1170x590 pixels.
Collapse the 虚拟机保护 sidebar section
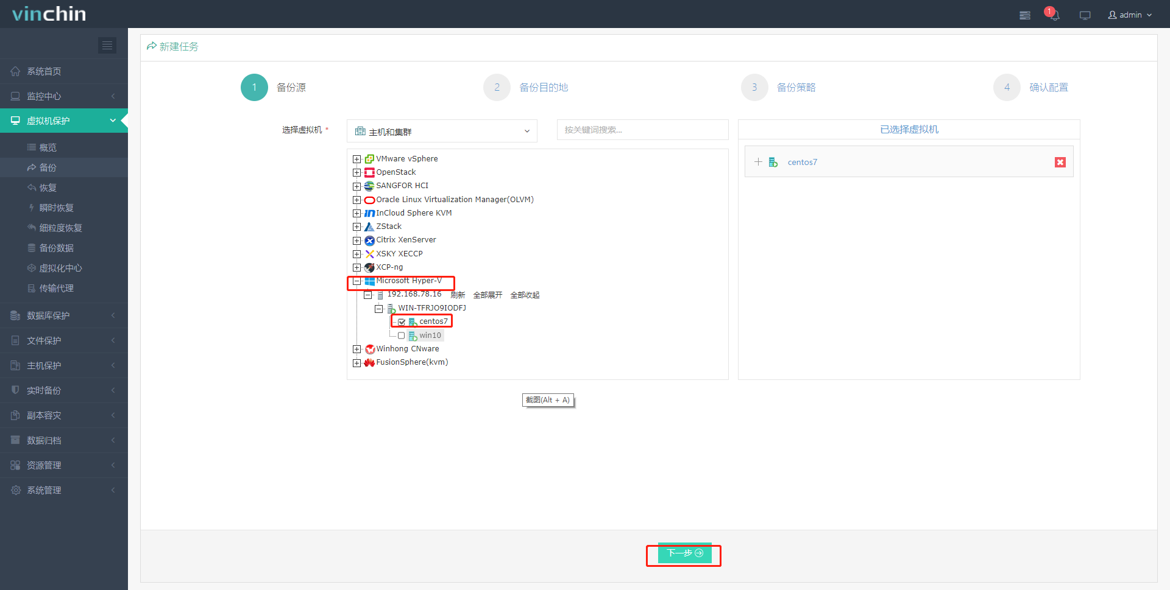[64, 121]
